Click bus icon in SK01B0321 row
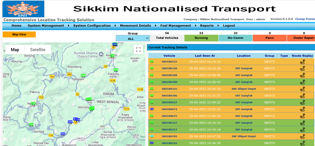Screen dimensions: 315x146 [x=152, y=62]
